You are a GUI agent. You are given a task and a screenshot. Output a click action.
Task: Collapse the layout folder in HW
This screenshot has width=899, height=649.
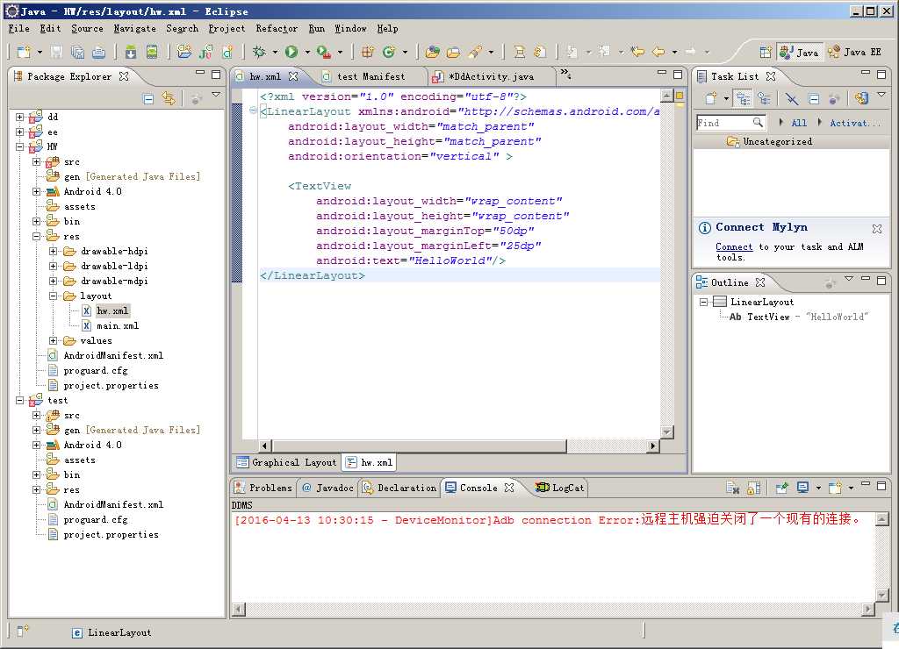pyautogui.click(x=54, y=296)
